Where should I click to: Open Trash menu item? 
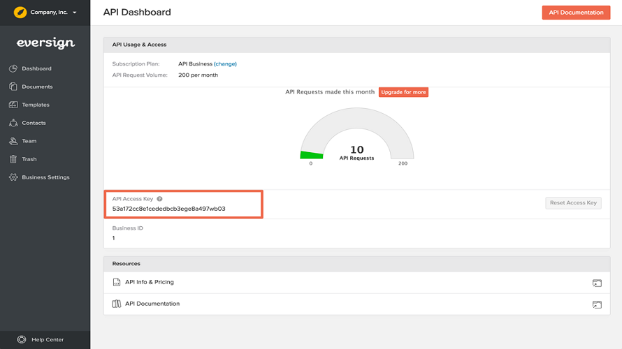pyautogui.click(x=29, y=159)
